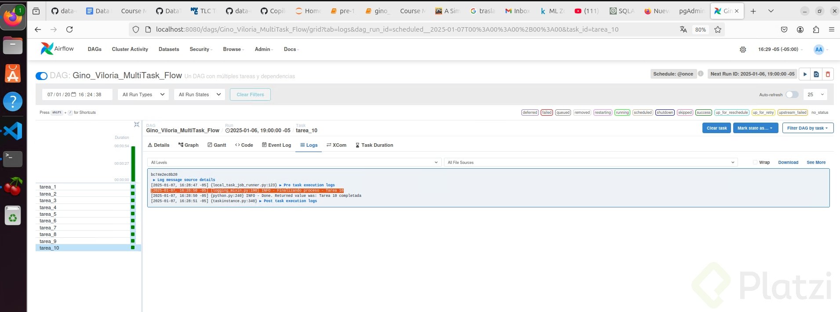
Task: Expand Log message source details
Action: [184, 180]
